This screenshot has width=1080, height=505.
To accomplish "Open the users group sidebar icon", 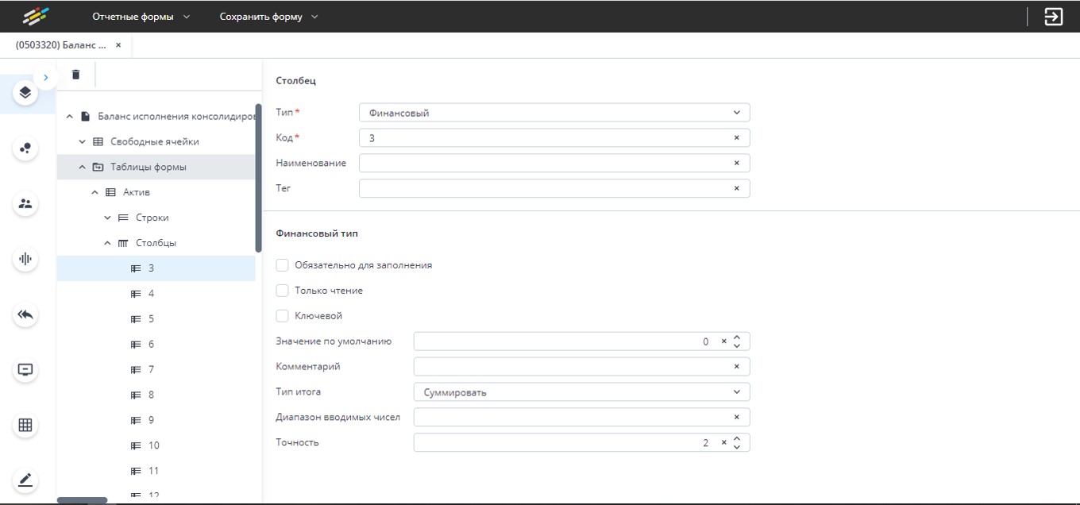I will tap(25, 204).
